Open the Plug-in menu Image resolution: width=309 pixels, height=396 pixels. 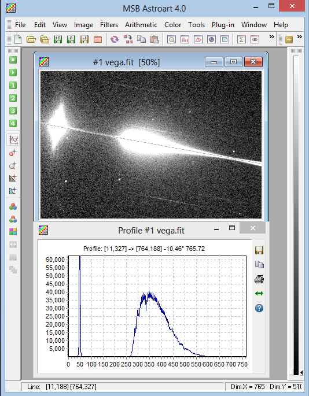(x=223, y=25)
